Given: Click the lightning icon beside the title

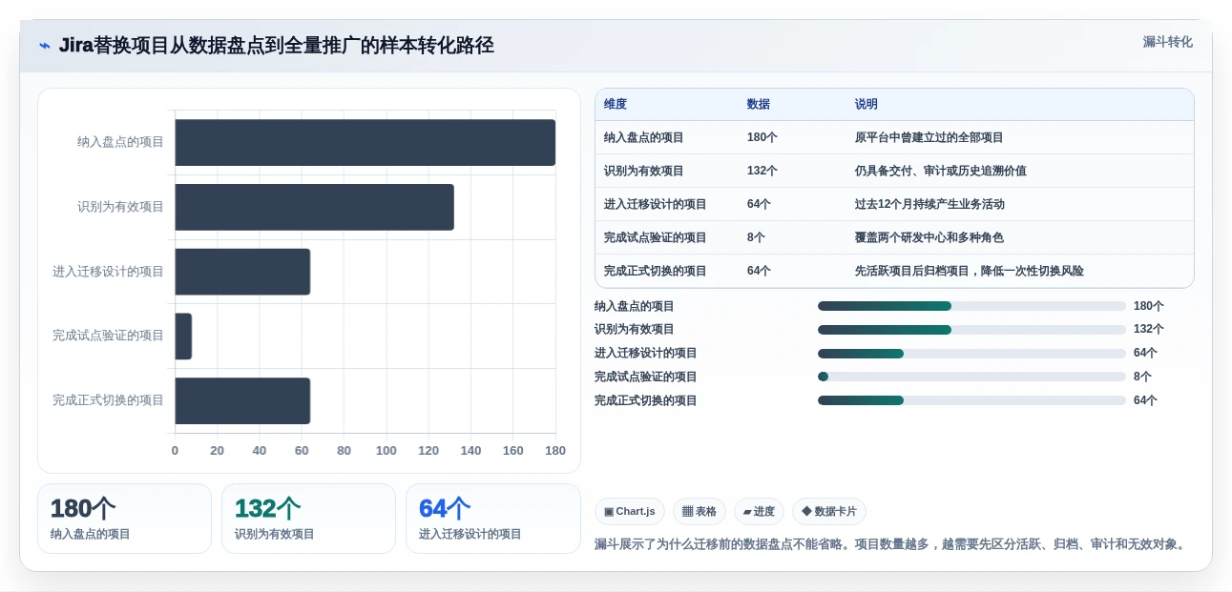Looking at the screenshot, I should coord(45,46).
